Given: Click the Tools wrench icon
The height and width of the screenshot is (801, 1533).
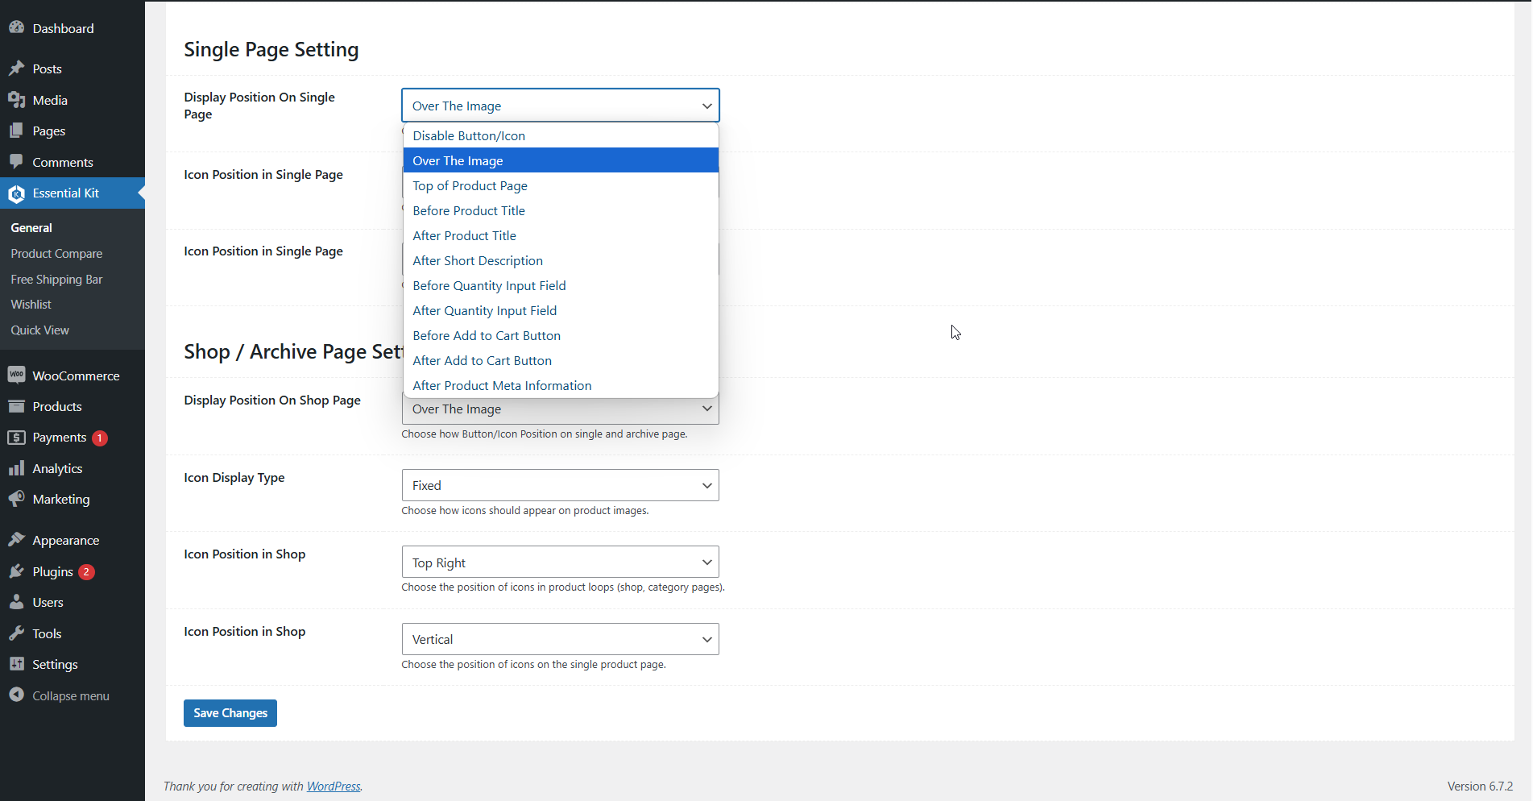Looking at the screenshot, I should point(16,633).
